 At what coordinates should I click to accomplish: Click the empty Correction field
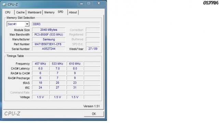point(93,30)
